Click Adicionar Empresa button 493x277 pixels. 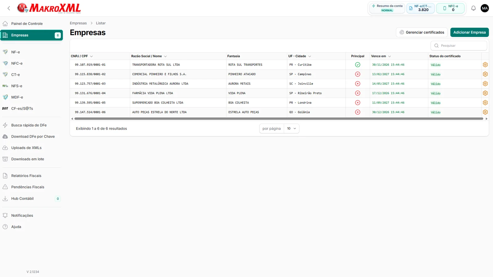[469, 32]
